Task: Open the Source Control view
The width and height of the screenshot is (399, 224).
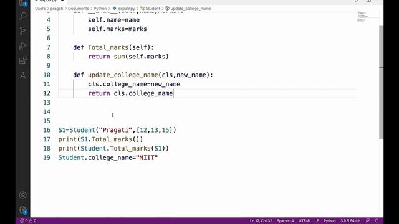Action: [22, 31]
